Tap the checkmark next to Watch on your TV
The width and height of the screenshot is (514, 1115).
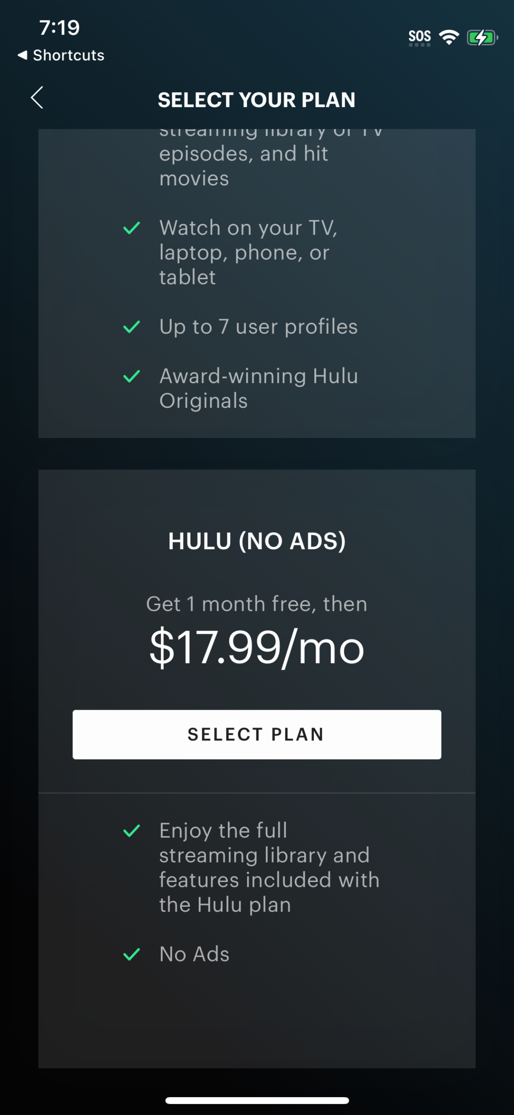[132, 228]
